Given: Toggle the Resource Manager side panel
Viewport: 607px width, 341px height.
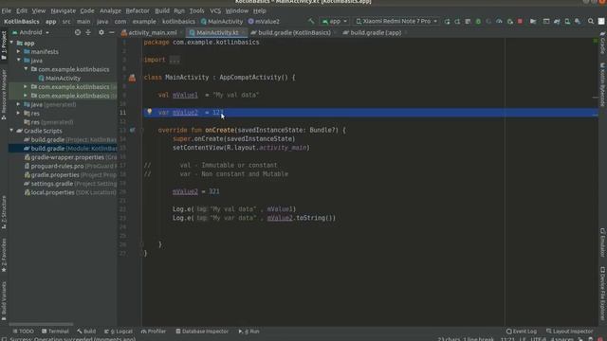Looking at the screenshot, I should tap(4, 94).
